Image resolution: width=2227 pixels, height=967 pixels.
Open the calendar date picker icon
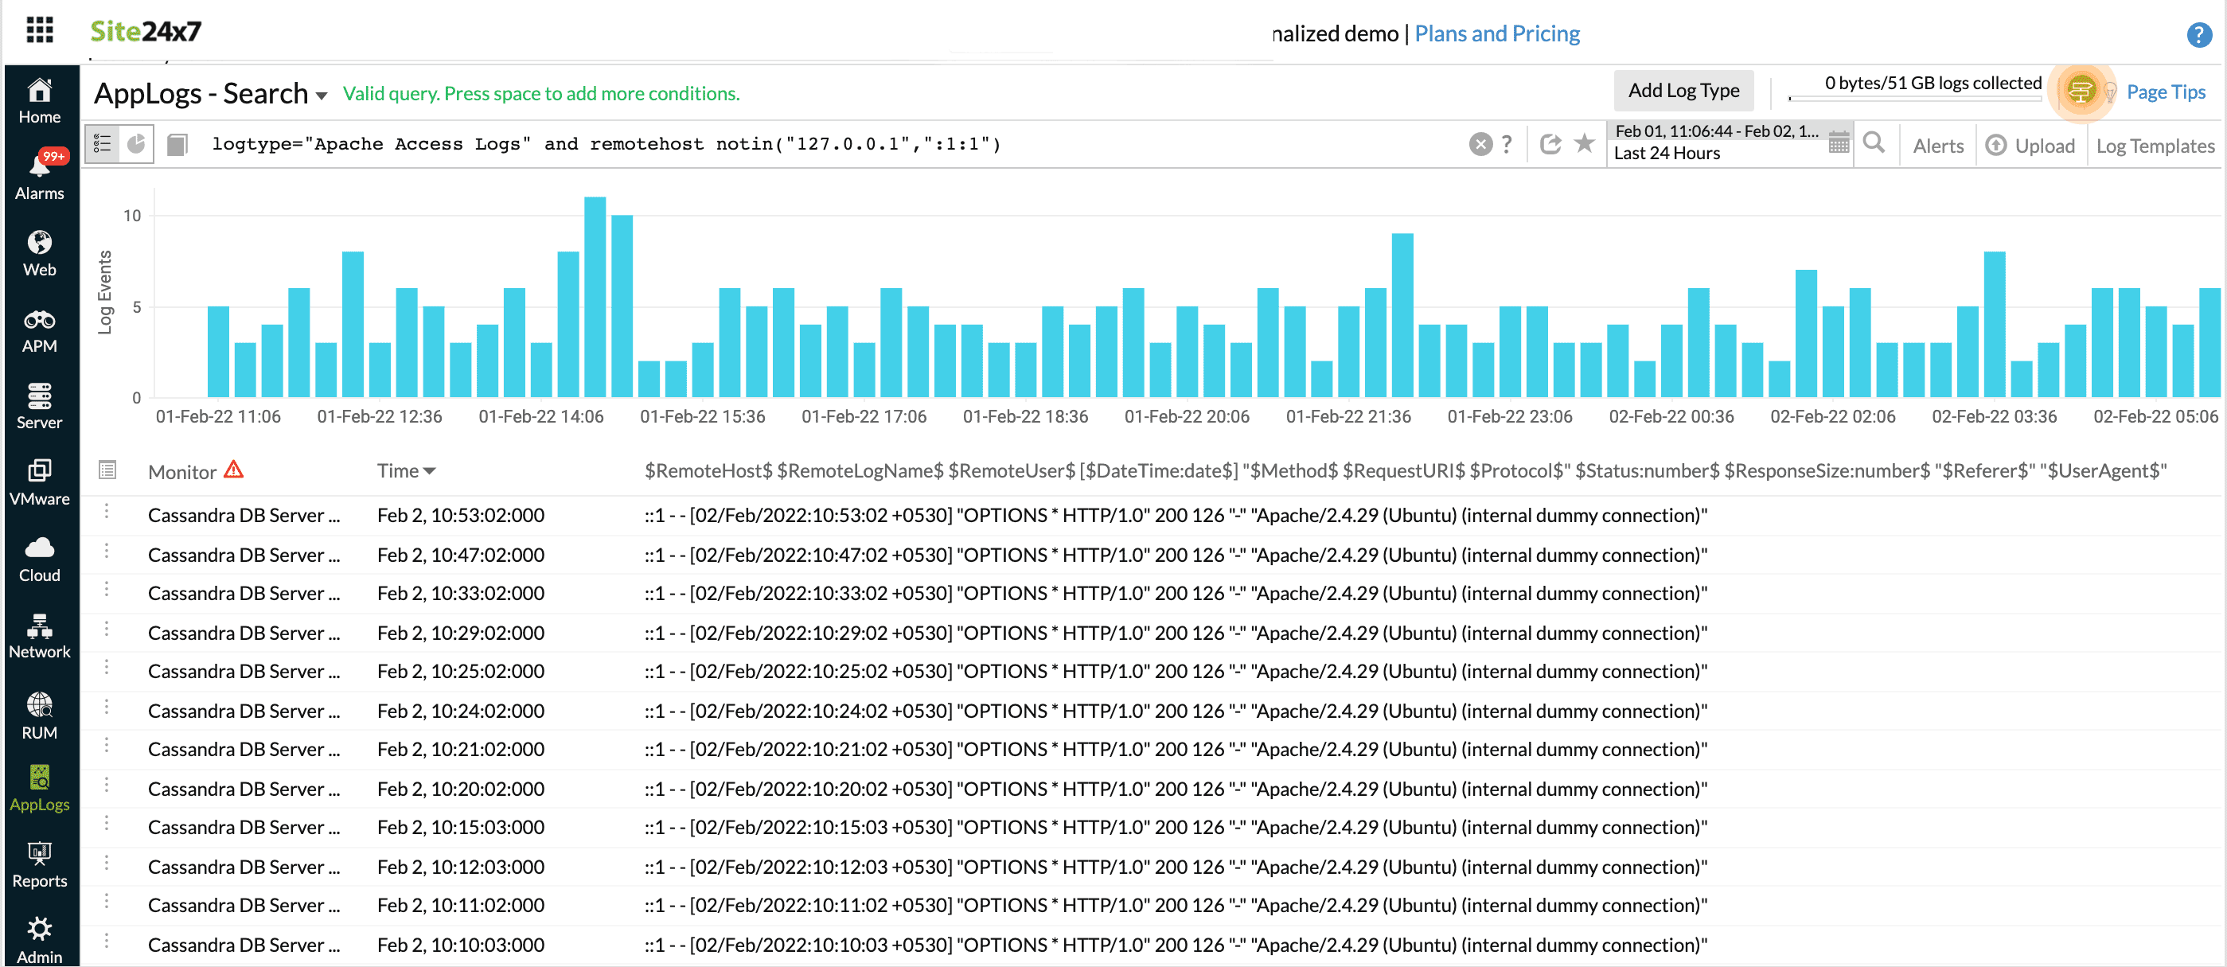click(1838, 143)
